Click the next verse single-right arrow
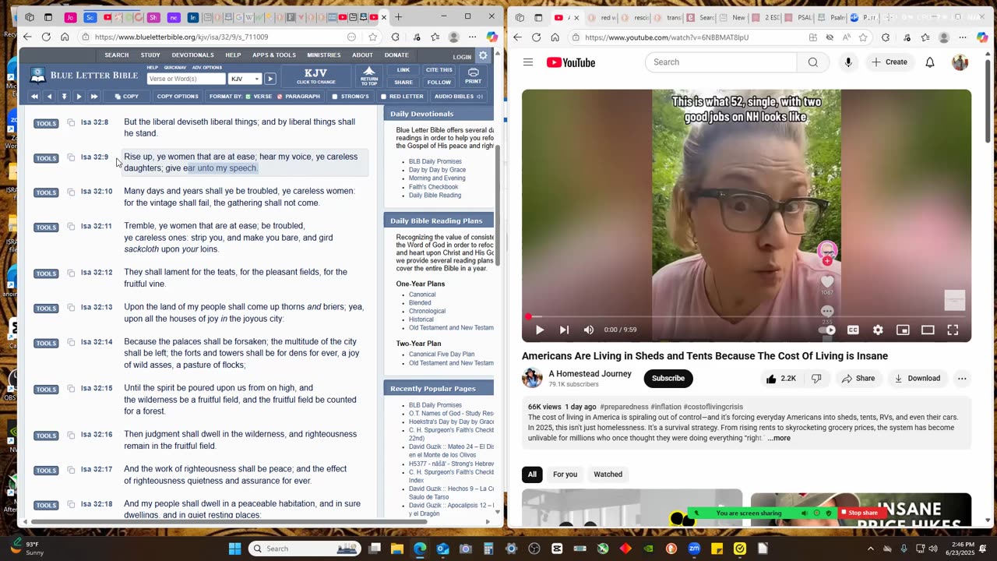The width and height of the screenshot is (997, 561). (x=79, y=97)
